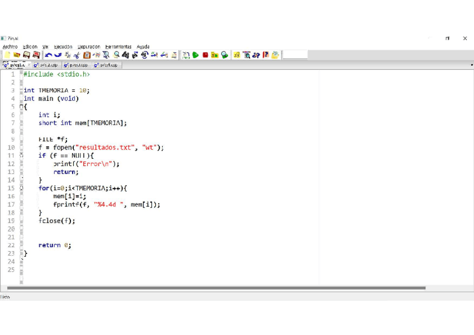Switch to the second file tab
This screenshot has width=474, height=335.
46,65
